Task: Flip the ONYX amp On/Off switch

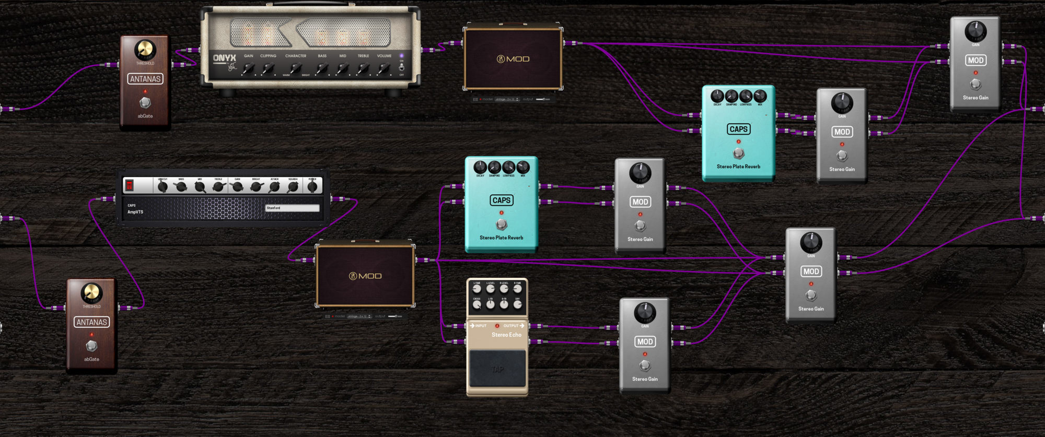Action: point(401,67)
